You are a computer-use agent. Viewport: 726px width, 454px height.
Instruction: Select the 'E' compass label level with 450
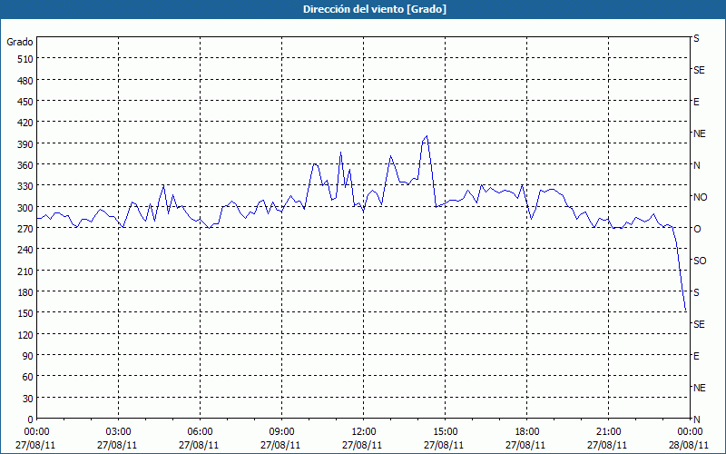(x=696, y=102)
